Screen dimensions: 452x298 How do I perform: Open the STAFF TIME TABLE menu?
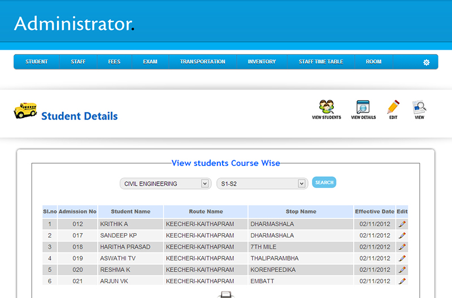point(321,62)
